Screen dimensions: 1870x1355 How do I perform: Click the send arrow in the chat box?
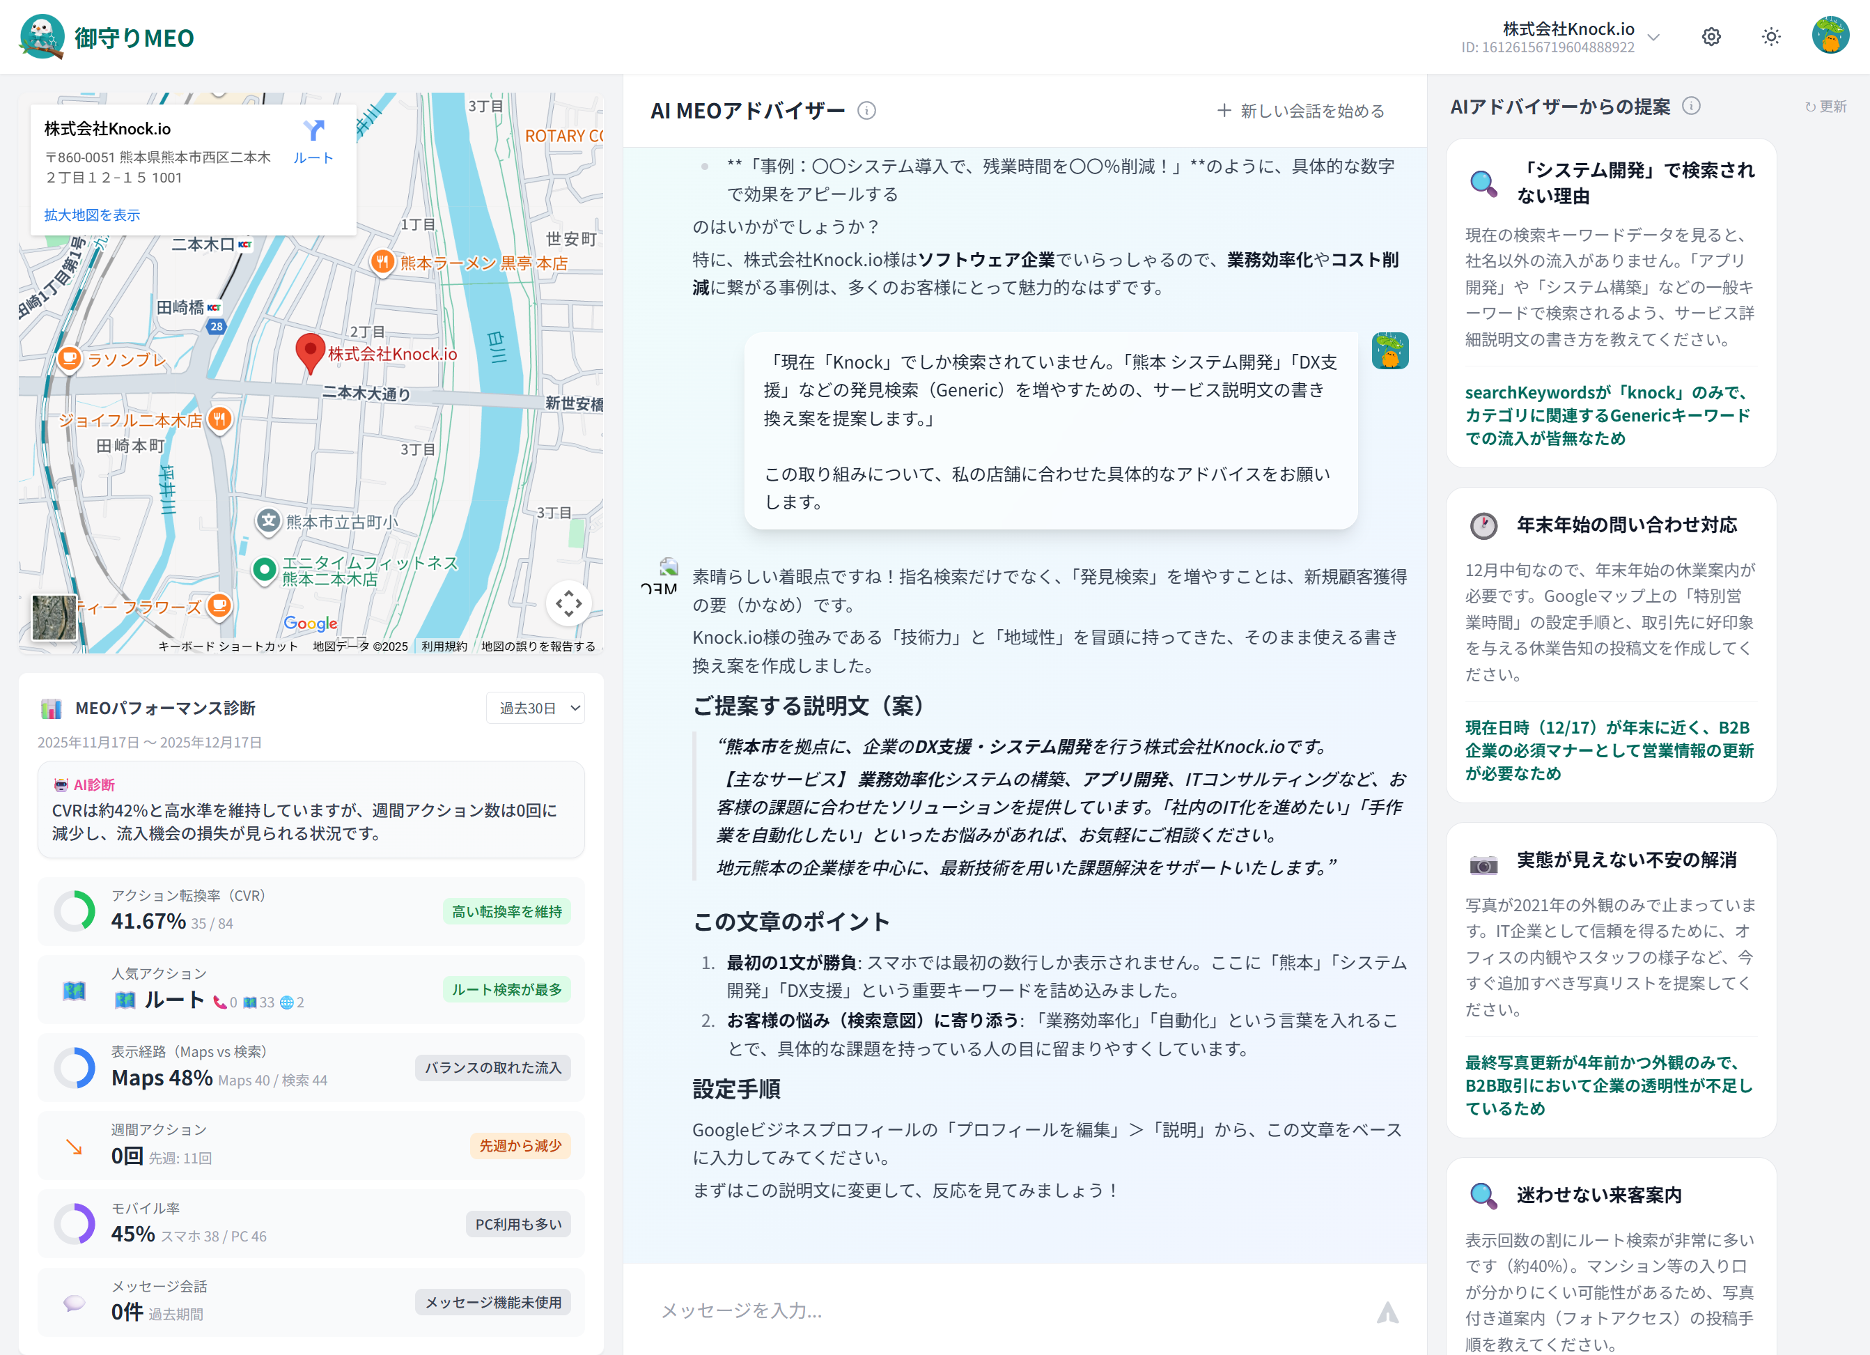[x=1389, y=1310]
